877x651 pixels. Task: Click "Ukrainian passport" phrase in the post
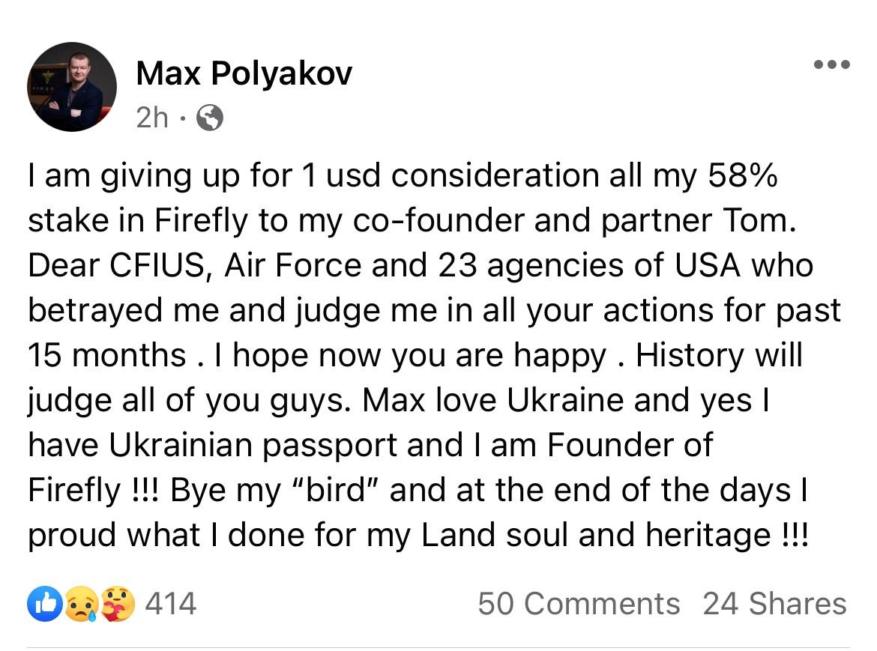(x=253, y=446)
